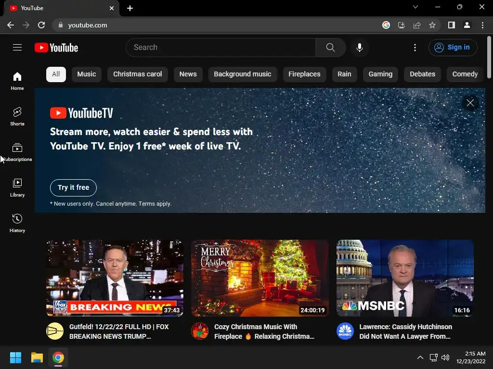Open the Gutfeld Fox News thumbnail
493x369 pixels.
[115, 278]
